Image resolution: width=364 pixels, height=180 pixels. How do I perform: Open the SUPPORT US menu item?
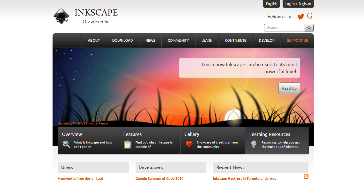[x=297, y=40]
